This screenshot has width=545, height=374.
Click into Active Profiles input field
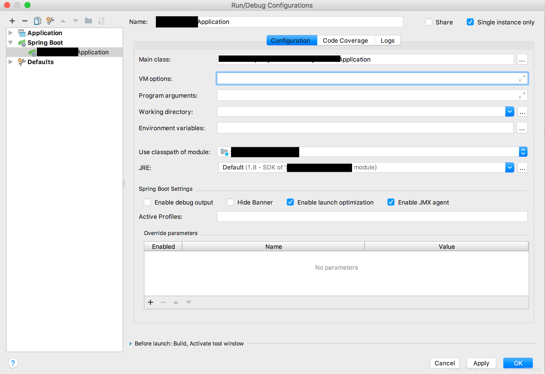coord(372,217)
